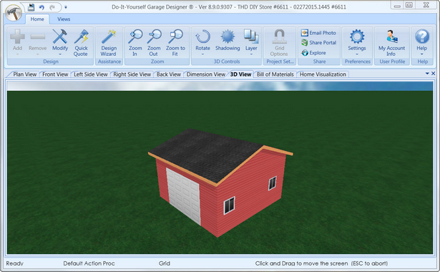Screen dimensions: 440x272
Task: Open Bill of Materials tab
Action: (x=275, y=74)
